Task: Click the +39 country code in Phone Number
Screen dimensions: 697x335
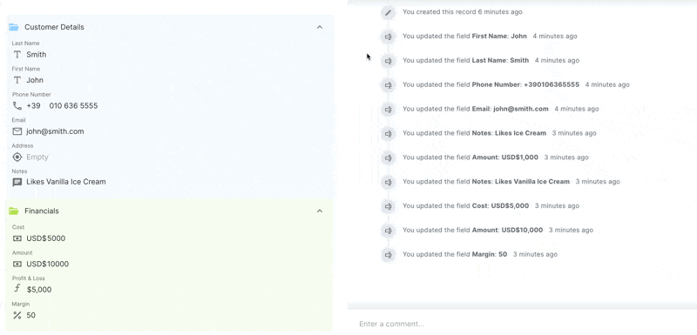Action: [x=33, y=105]
